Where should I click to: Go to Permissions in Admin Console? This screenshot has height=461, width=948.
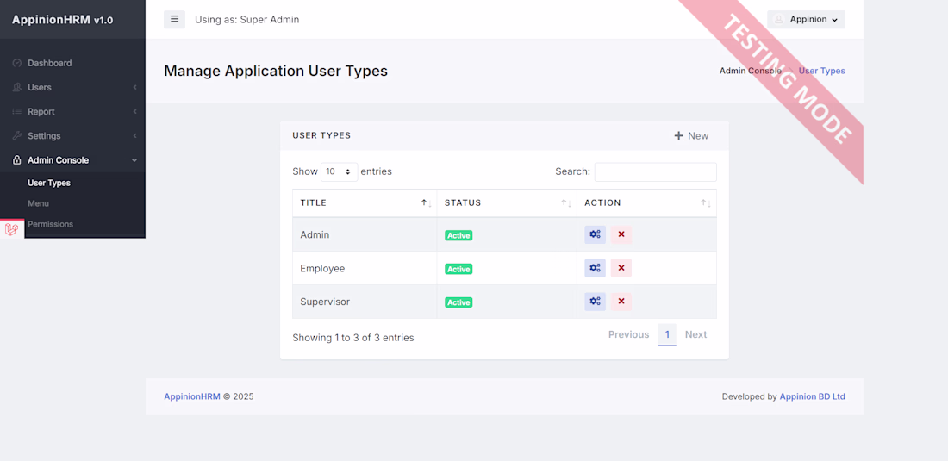(x=50, y=224)
